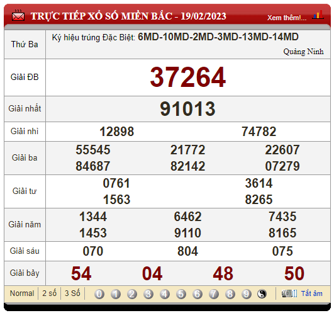The width and height of the screenshot is (334, 313).
Task: Click the envelope mail icon in header
Action: [18, 15]
